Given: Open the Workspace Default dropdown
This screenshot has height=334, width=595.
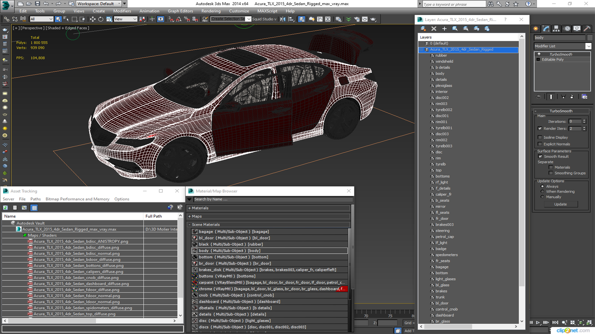Looking at the screenshot, I should (99, 4).
